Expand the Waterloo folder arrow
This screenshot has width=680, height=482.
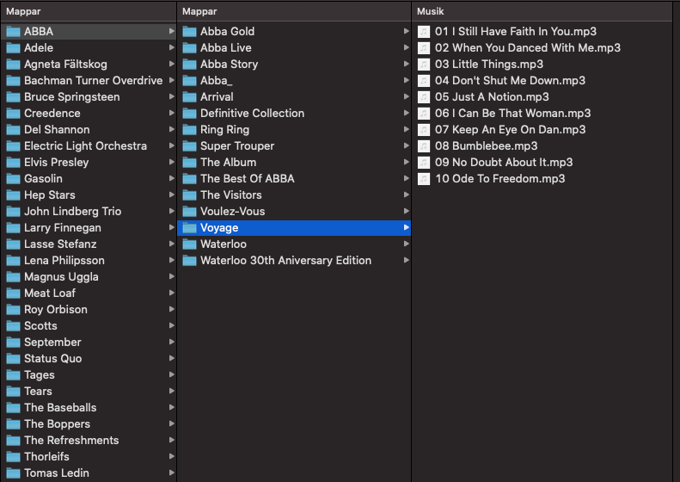click(407, 244)
